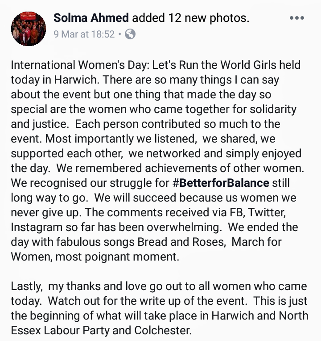
Task: Follow the #BetterforBalance hashtag
Action: [221, 183]
